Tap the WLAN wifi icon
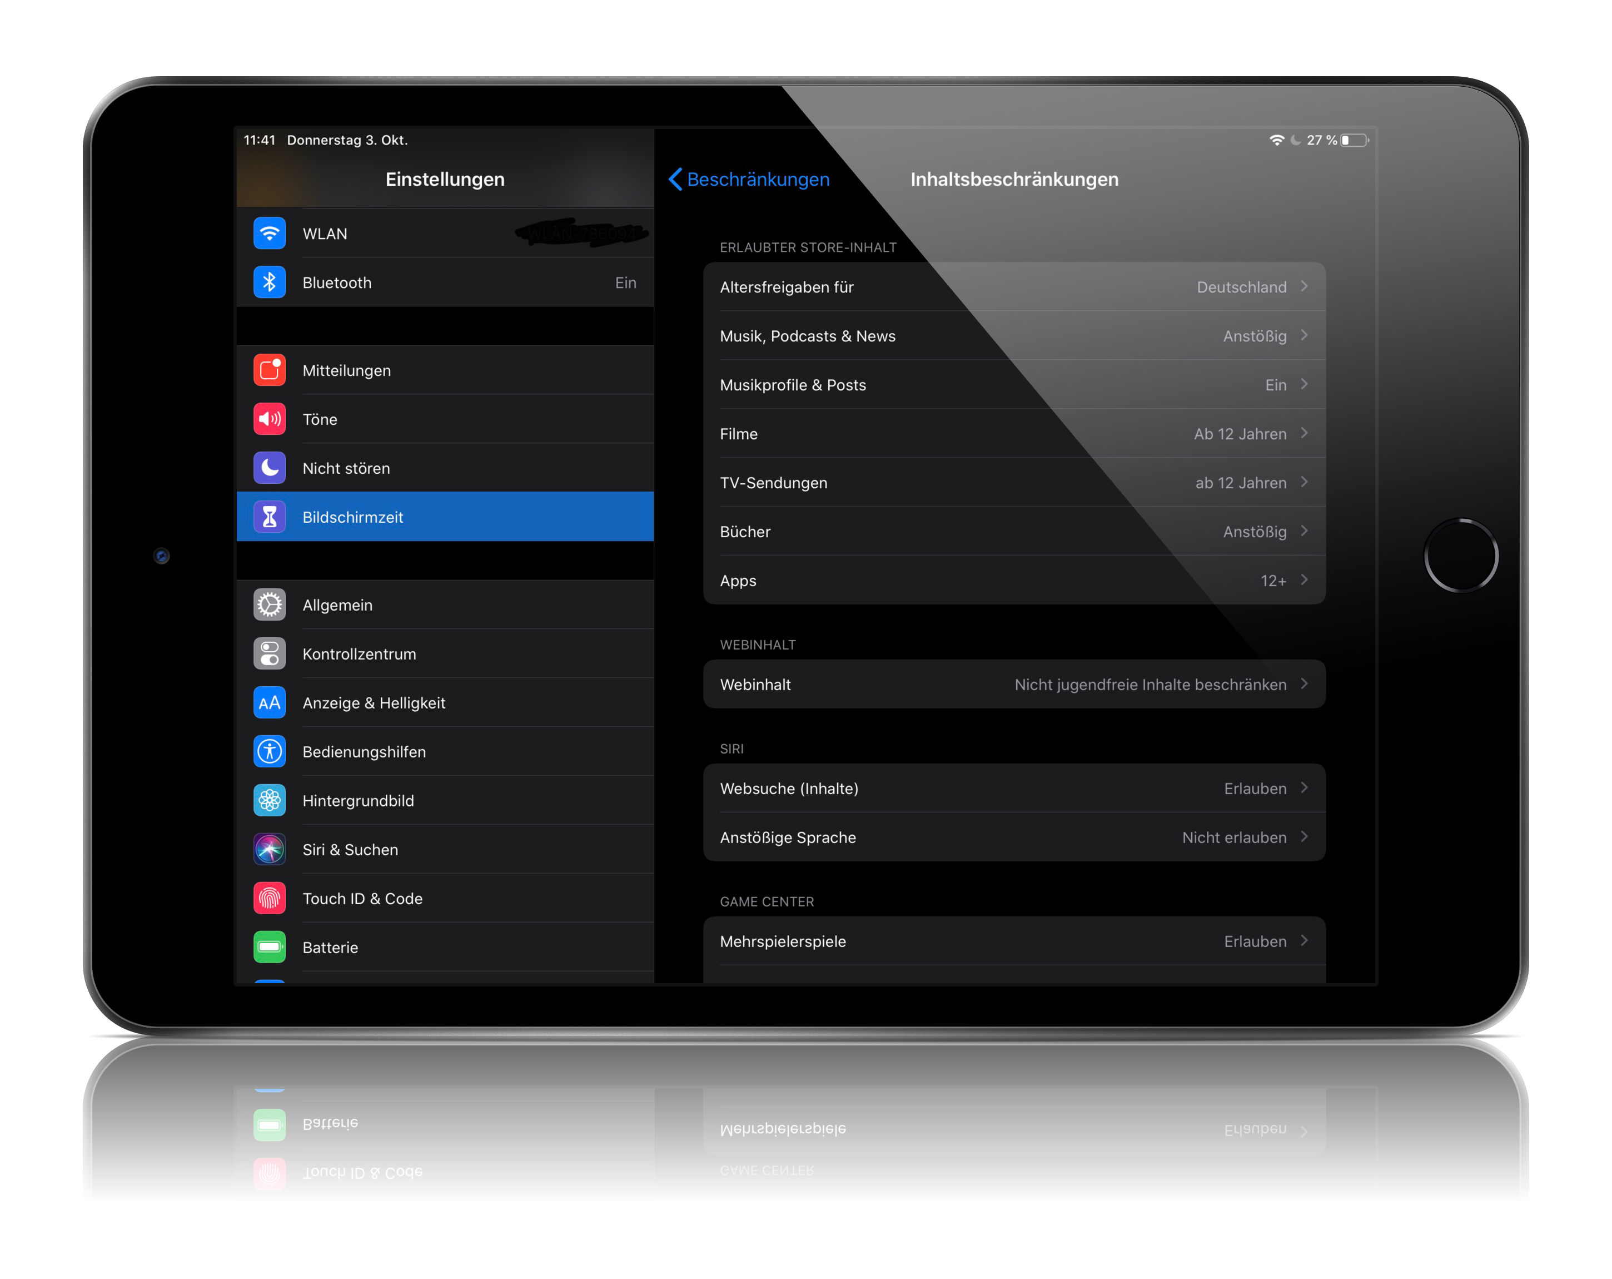1612x1279 pixels. pos(269,234)
